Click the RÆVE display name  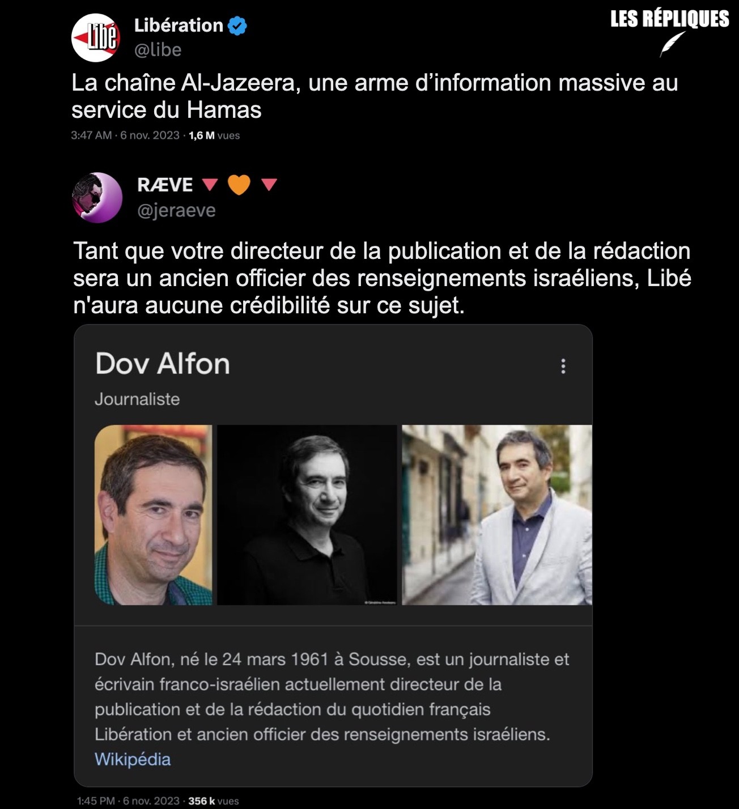165,185
